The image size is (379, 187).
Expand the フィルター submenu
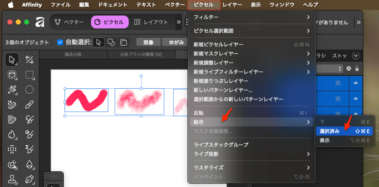point(251,17)
